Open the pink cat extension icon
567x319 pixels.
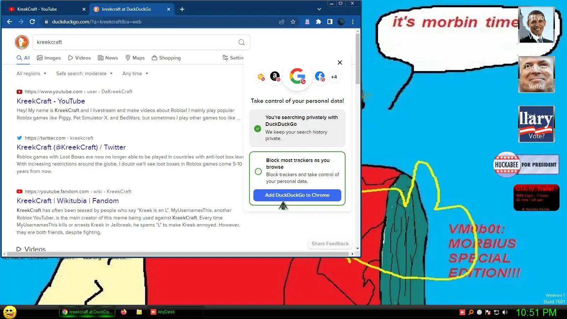(307, 22)
